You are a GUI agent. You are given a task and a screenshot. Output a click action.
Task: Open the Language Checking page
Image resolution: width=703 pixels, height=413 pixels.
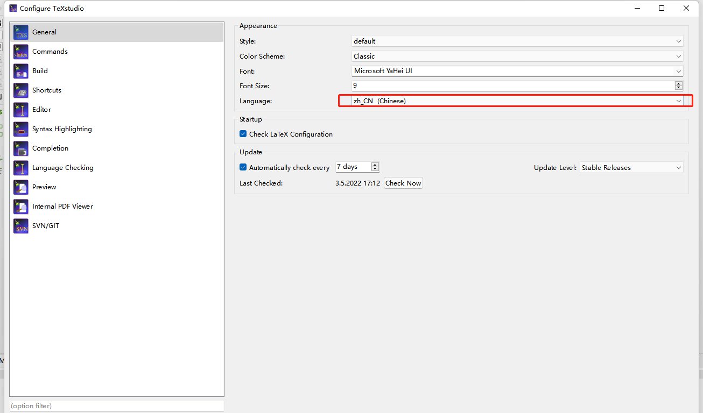pos(117,168)
